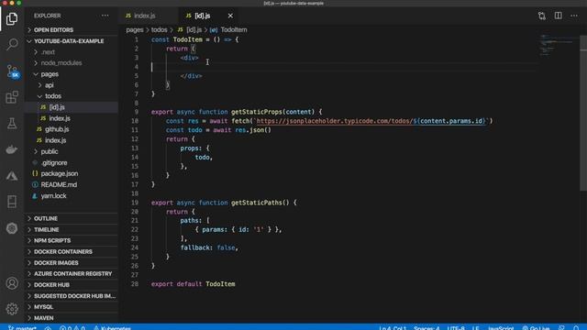
Task: Open the Accounts icon
Action: point(12,283)
